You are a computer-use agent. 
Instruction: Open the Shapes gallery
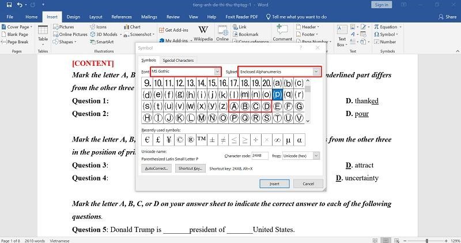click(x=65, y=42)
